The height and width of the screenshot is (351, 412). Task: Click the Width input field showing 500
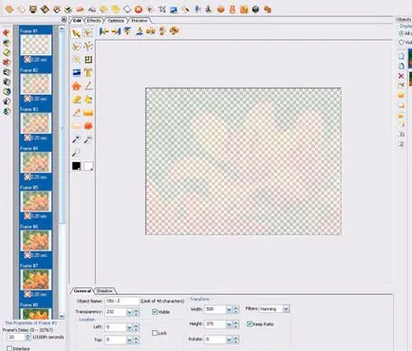[215, 309]
